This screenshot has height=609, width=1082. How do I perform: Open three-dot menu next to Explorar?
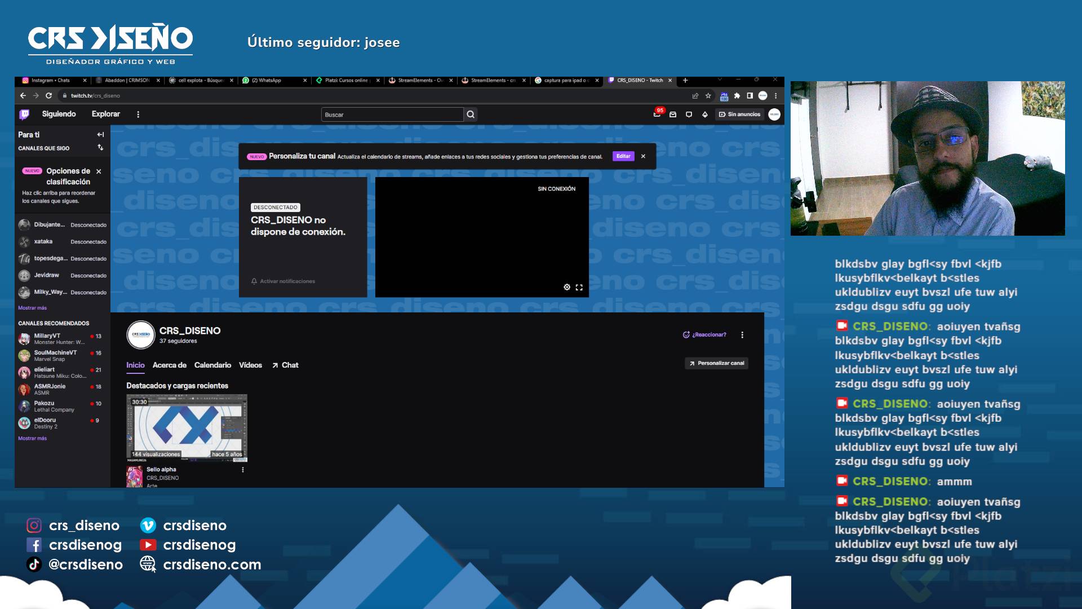tap(138, 114)
